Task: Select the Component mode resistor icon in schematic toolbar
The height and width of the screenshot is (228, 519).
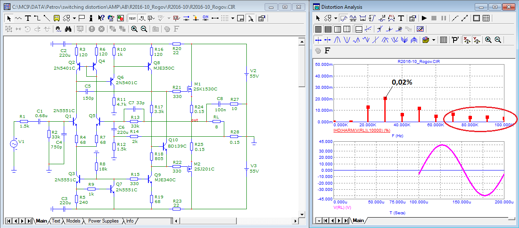Action: [18, 18]
